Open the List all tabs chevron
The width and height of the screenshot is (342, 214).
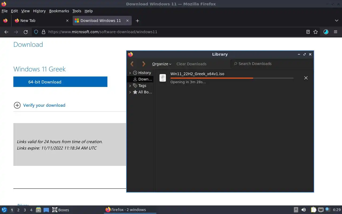point(337,21)
